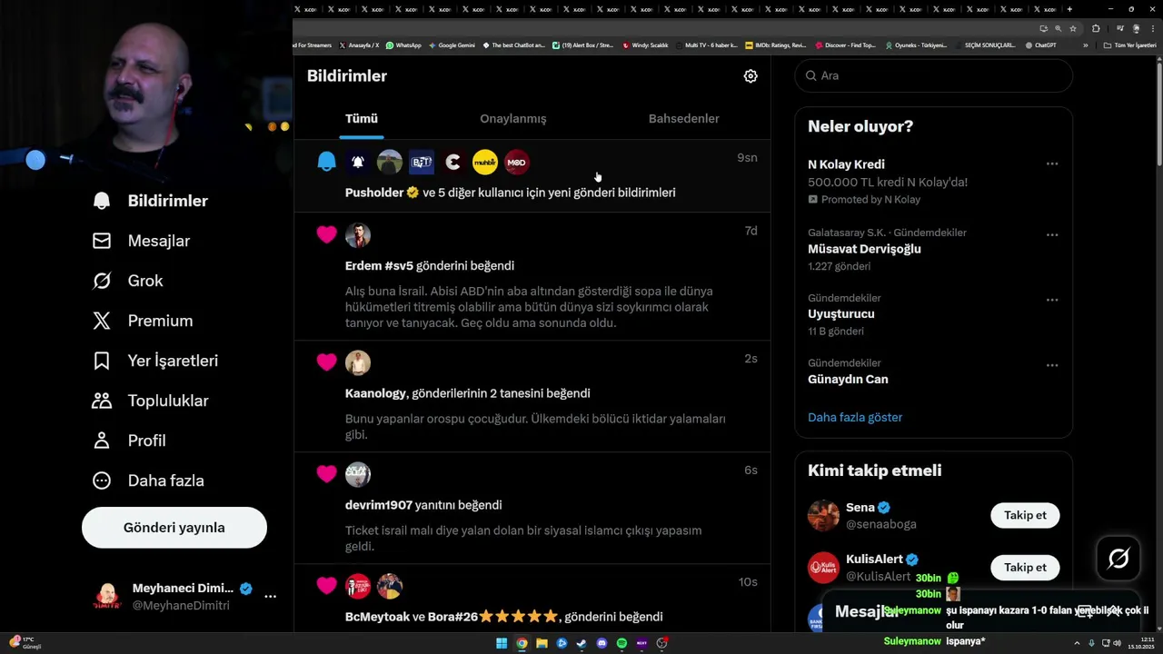The image size is (1163, 654).
Task: Show hidden system tray icons
Action: (1077, 644)
